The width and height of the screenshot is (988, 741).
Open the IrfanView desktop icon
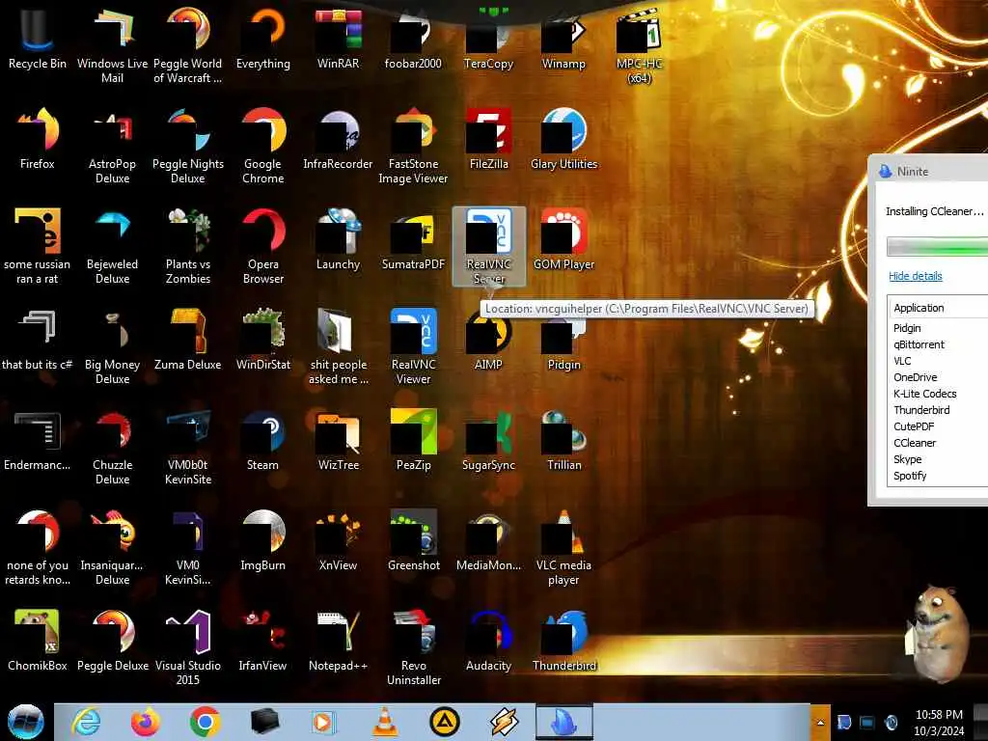(x=262, y=641)
